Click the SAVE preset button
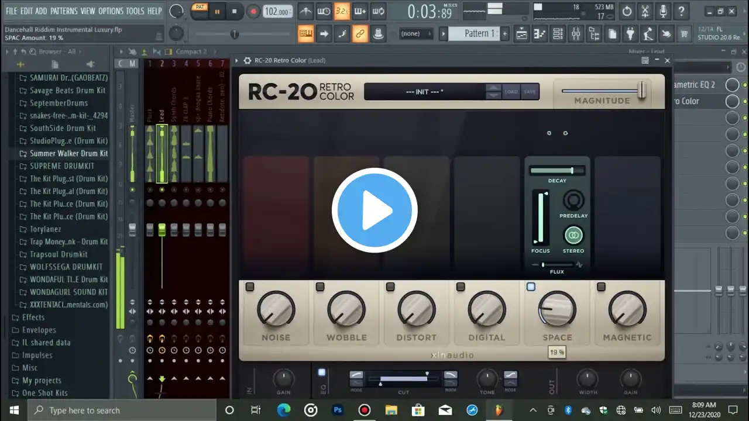The width and height of the screenshot is (749, 421). [530, 92]
